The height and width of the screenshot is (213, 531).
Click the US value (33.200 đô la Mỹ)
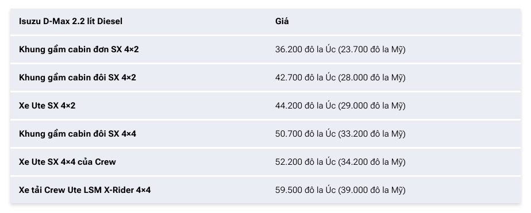371,134
